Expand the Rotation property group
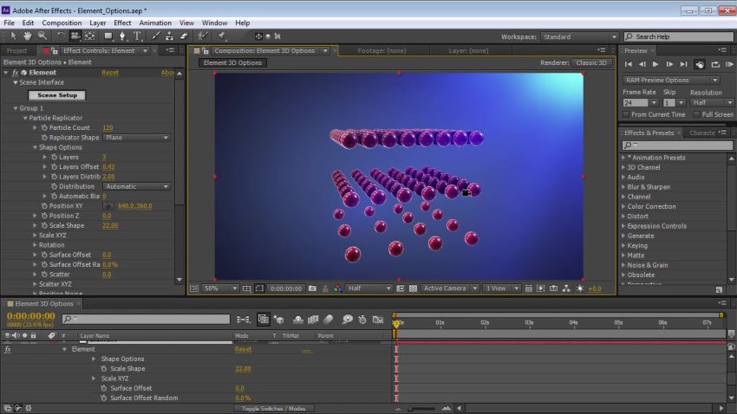This screenshot has width=737, height=414. [x=35, y=245]
